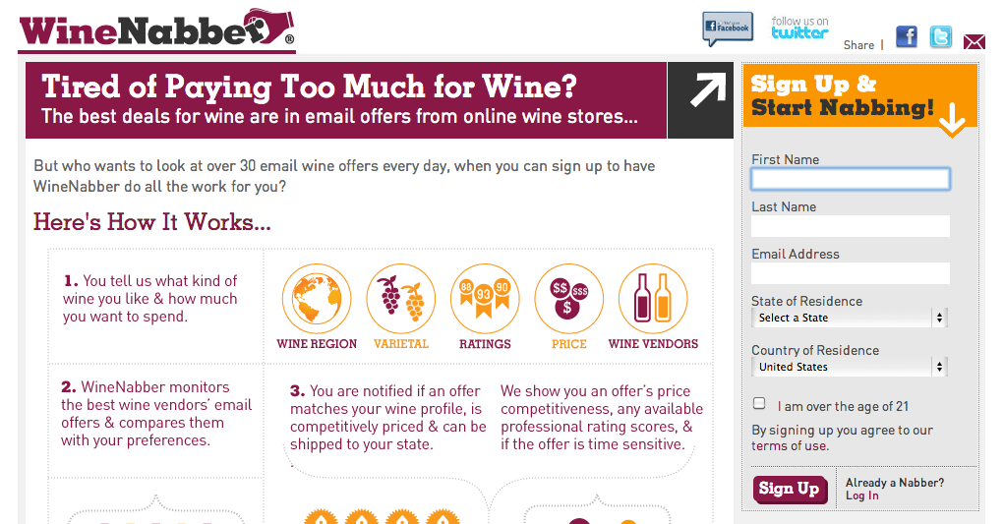The height and width of the screenshot is (524, 1004).
Task: Expand the Country of Residence dropdown
Action: pos(849,367)
